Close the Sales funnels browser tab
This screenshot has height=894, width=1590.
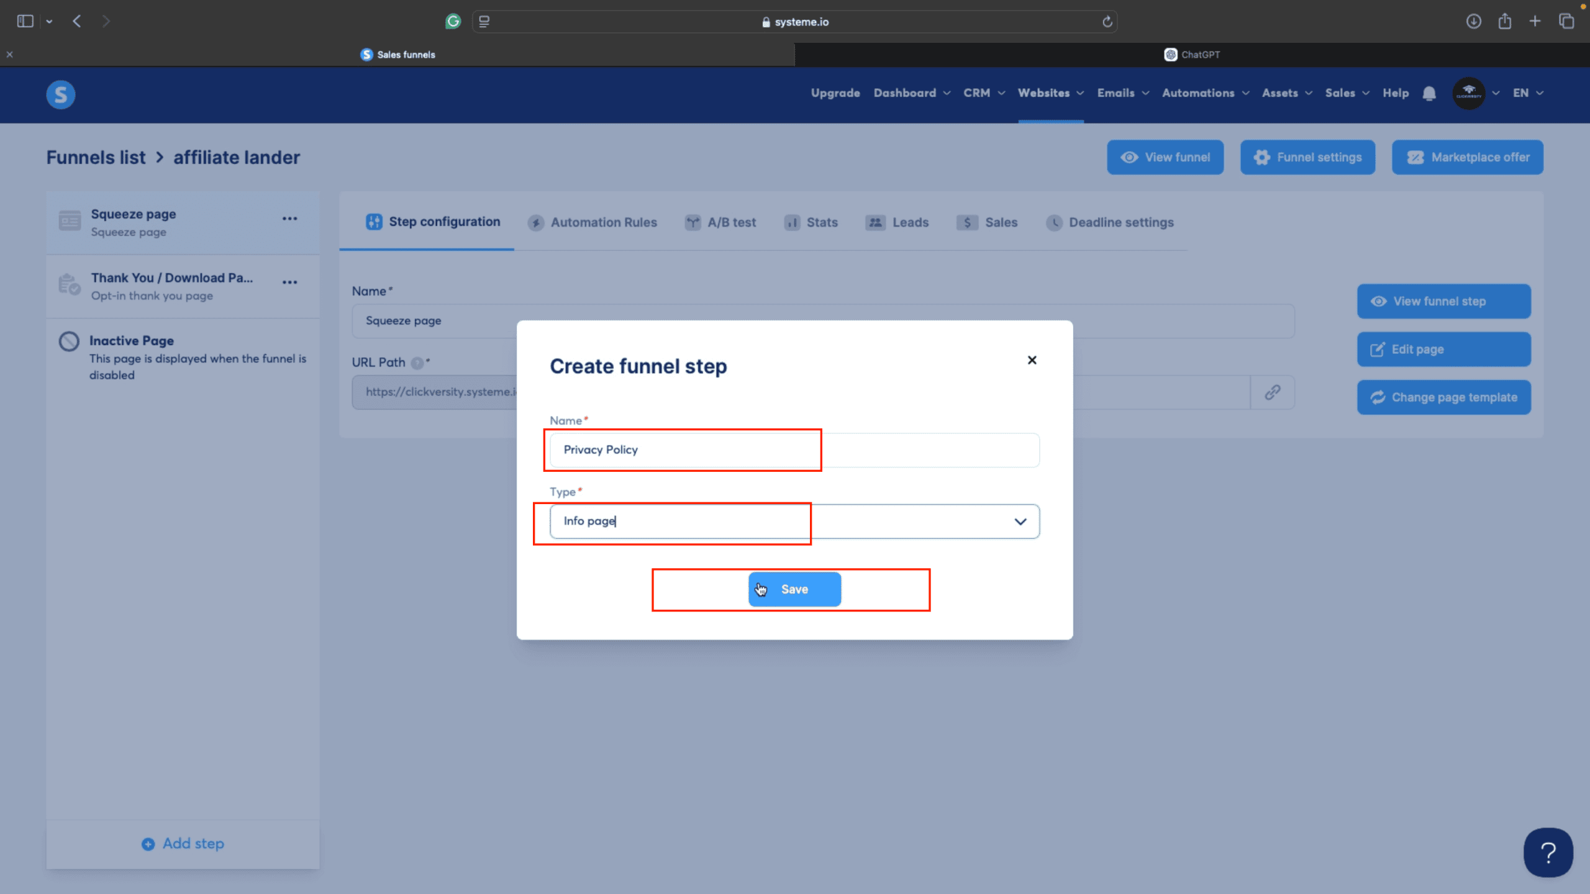pyautogui.click(x=10, y=55)
